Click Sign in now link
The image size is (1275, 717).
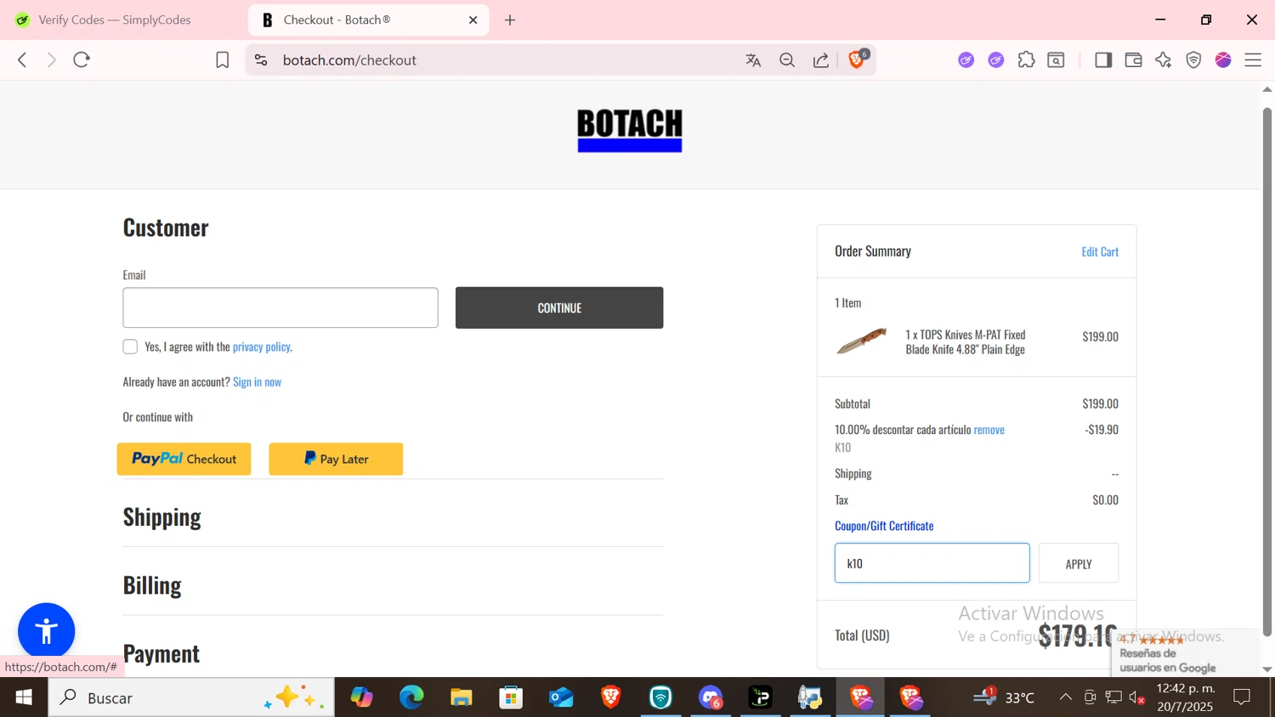coord(257,381)
